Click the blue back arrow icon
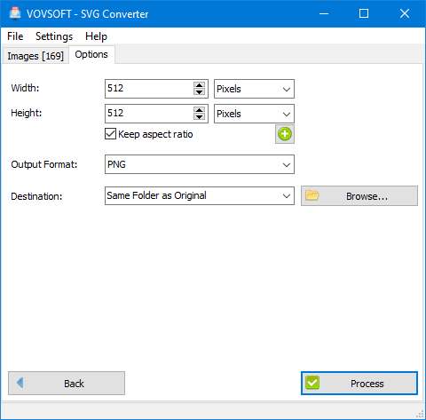This screenshot has width=426, height=420. coord(20,383)
